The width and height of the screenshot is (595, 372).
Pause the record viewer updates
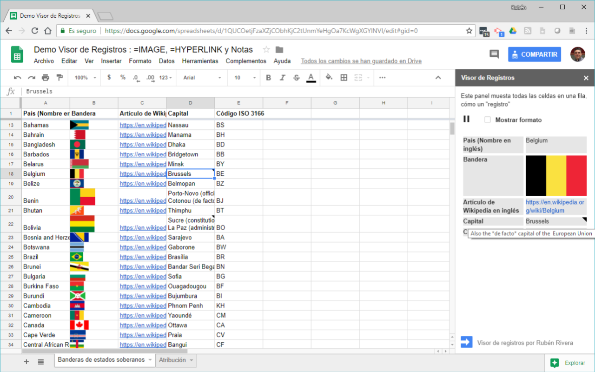(466, 119)
